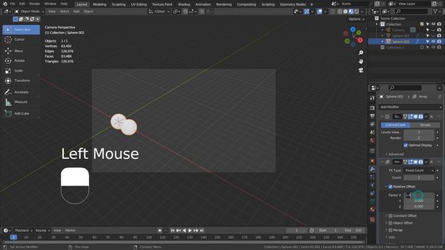Click the blue Z axis gizmo
The width and height of the screenshot is (445, 250).
(353, 29)
